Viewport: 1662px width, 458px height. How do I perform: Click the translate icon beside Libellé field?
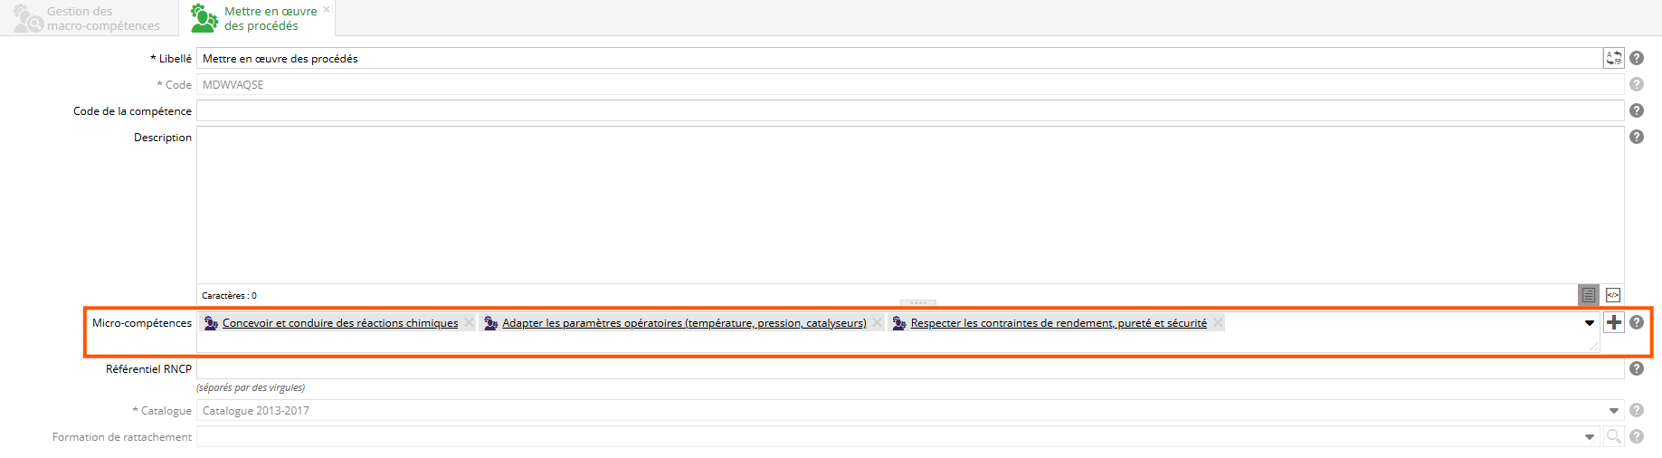click(x=1613, y=58)
